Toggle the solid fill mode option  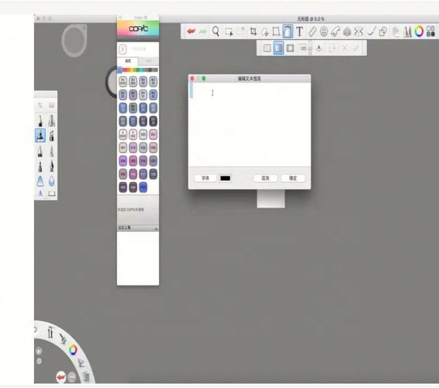click(267, 48)
